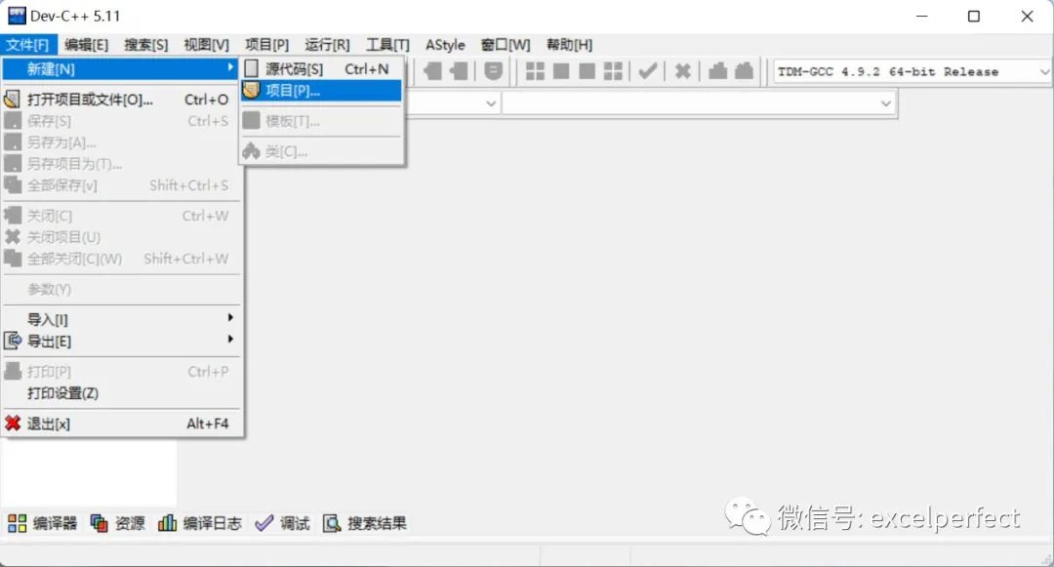Expand the 导入[I] import submenu
This screenshot has height=567, width=1054.
coord(121,319)
